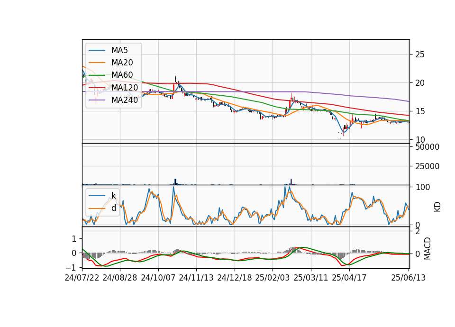455x327 pixels.
Task: Click the MA60 legend label
Action: pos(122,75)
